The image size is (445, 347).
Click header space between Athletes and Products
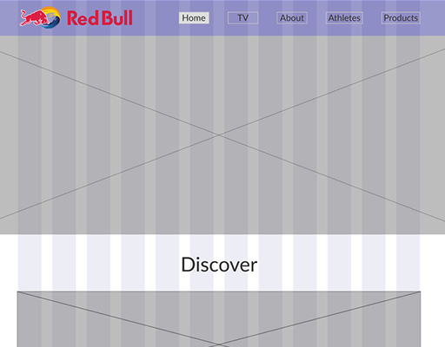coord(372,18)
